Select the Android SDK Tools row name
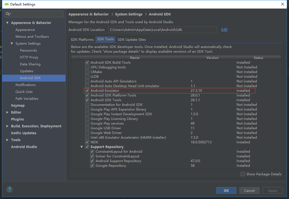 click(106, 100)
